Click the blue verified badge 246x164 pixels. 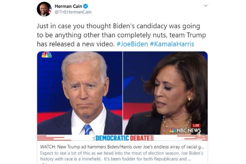coord(86,6)
